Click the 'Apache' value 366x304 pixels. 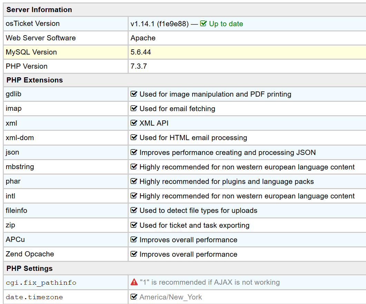click(x=143, y=38)
